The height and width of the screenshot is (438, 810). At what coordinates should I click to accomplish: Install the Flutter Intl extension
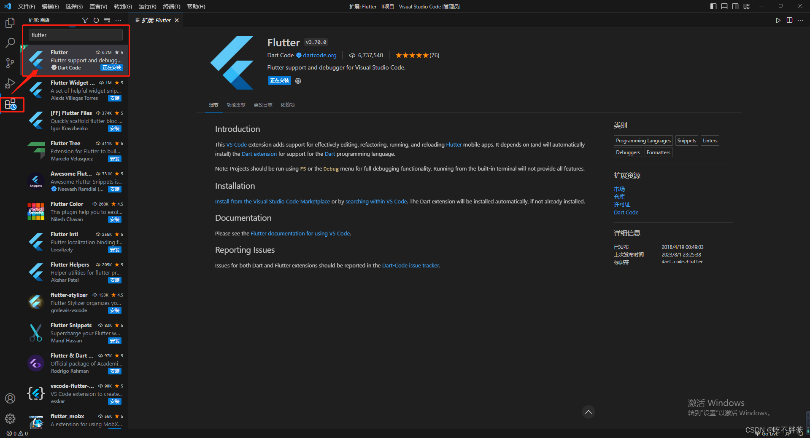point(115,250)
